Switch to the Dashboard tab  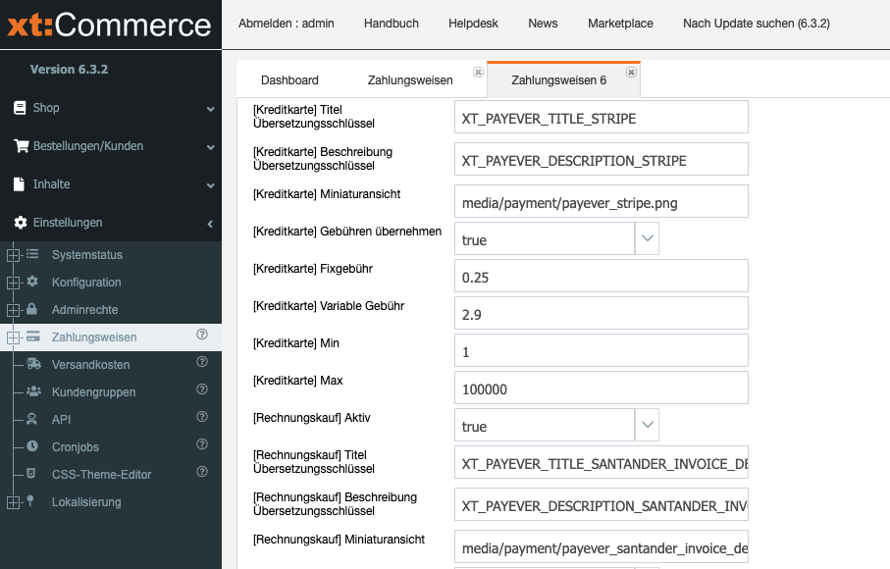289,80
